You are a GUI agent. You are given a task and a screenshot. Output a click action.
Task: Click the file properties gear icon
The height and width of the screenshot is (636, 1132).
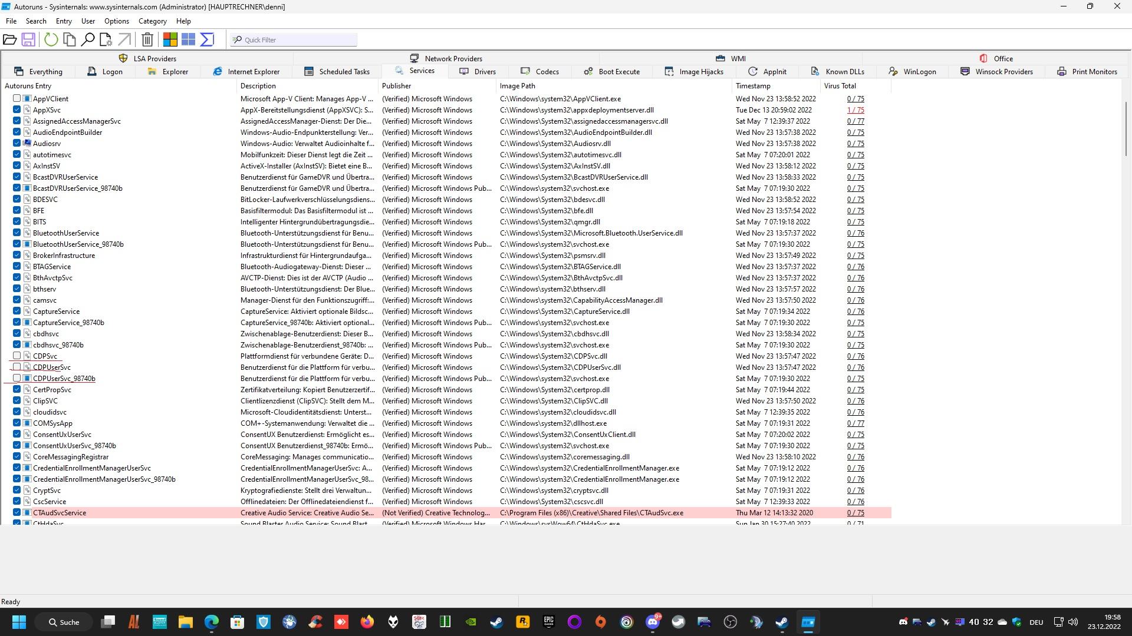pyautogui.click(x=106, y=39)
